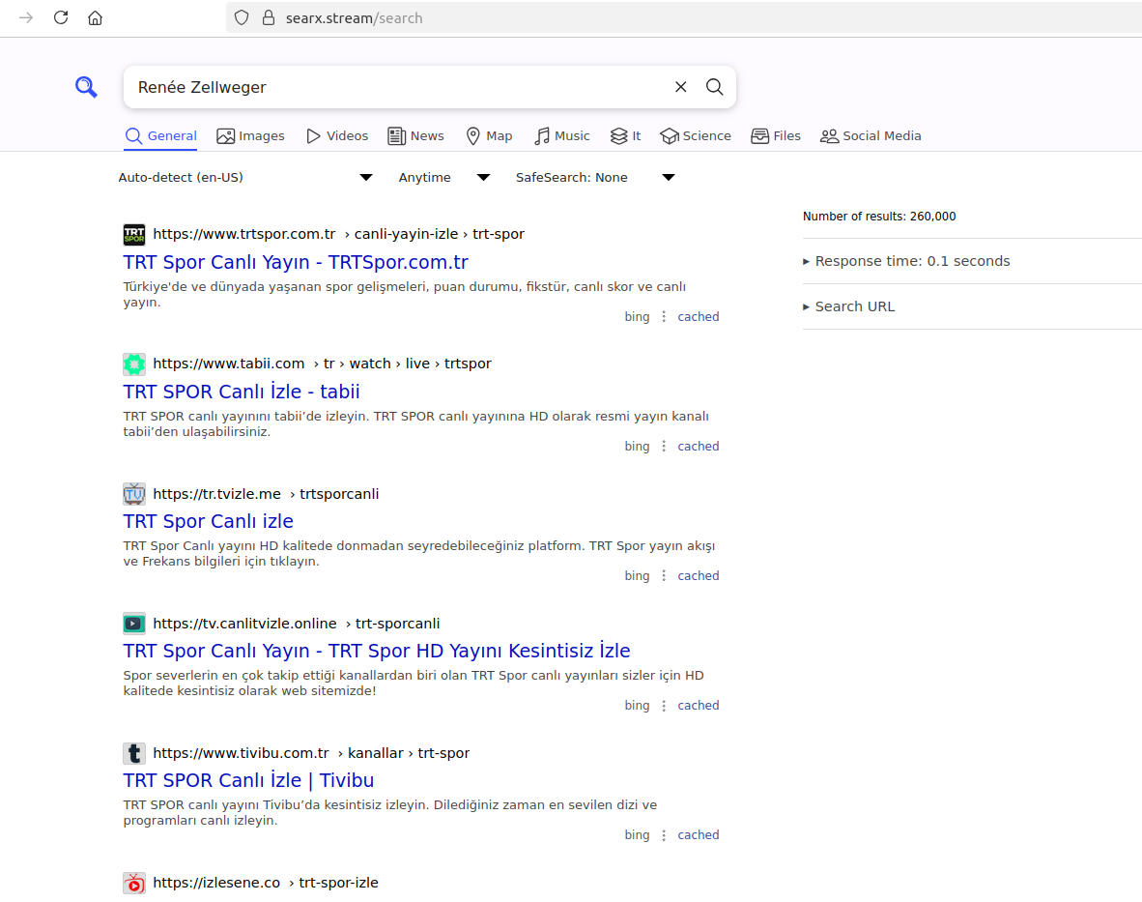1142x902 pixels.
Task: Open cached copy of Tivibu result
Action: (x=698, y=835)
